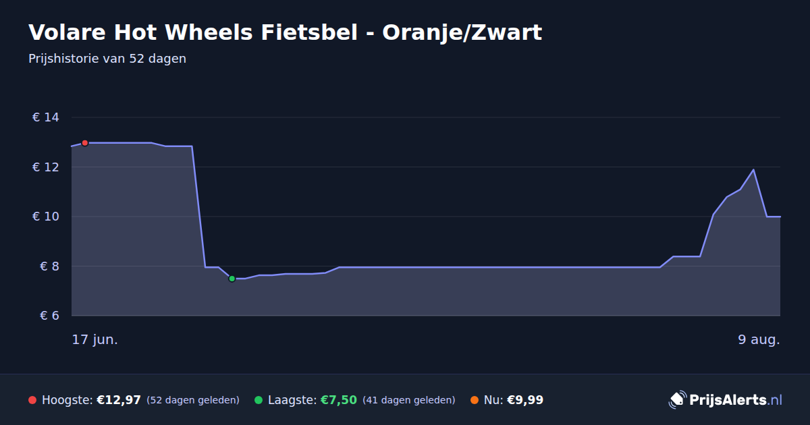Screen dimensions: 810x425
Task: Click the current price value €9,99
Action: pos(525,400)
